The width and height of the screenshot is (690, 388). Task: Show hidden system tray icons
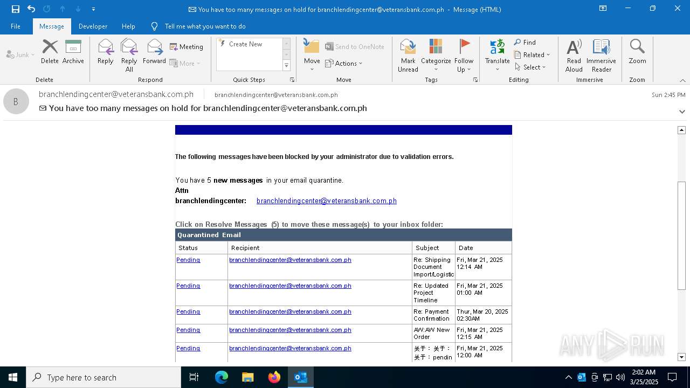[x=568, y=377]
